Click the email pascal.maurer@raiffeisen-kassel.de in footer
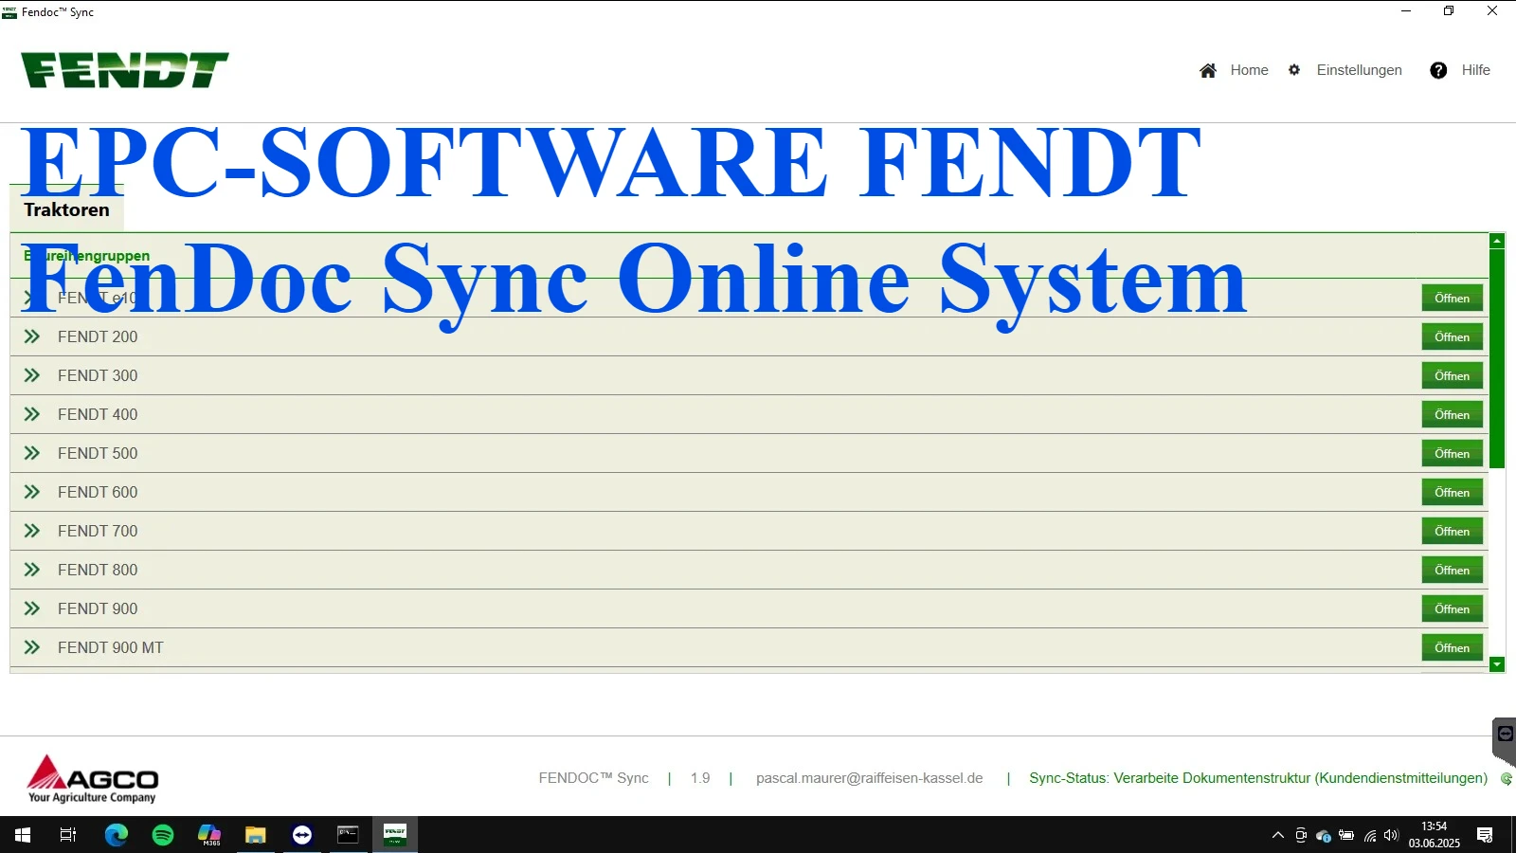 pos(869,778)
